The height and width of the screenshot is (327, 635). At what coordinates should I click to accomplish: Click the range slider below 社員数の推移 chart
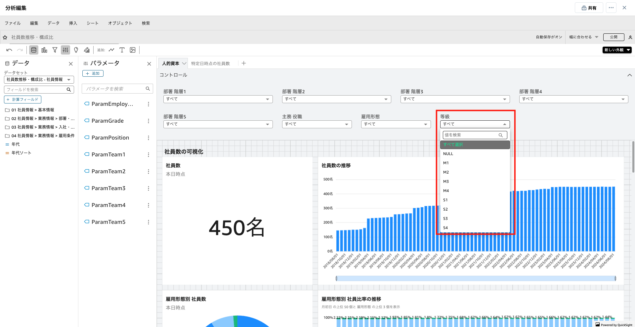[x=476, y=278]
